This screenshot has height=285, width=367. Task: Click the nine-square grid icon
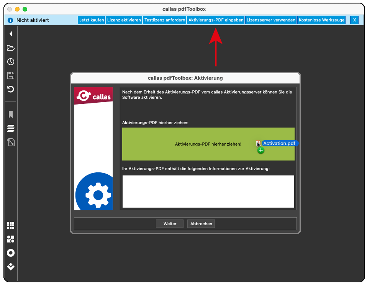(11, 225)
